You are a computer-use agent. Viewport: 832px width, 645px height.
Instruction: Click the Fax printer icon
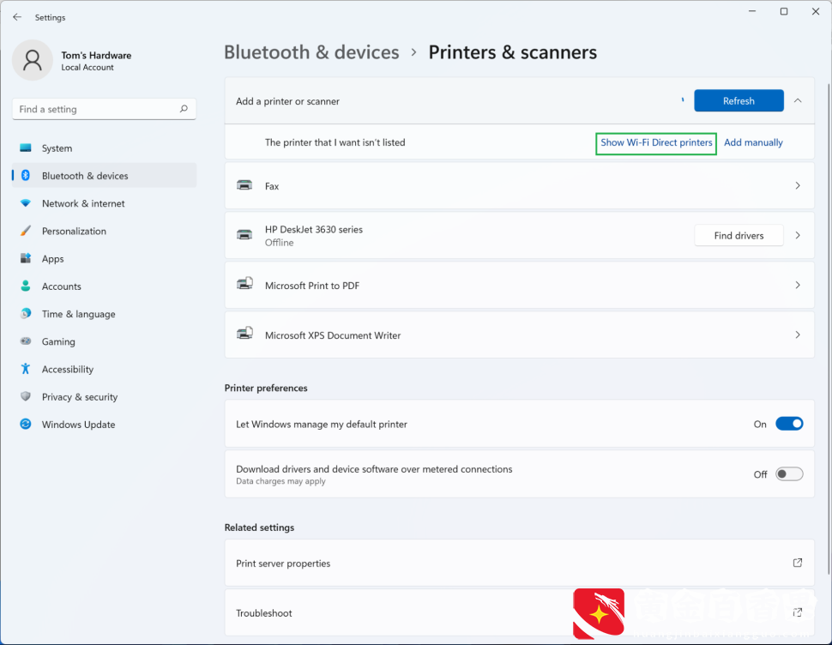pos(244,185)
